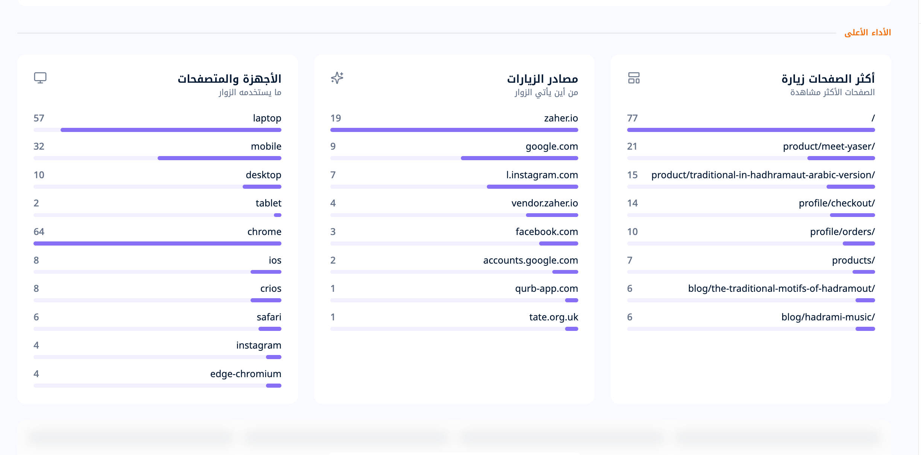
Task: Click the vendor.zaher.io source entry
Action: click(544, 203)
